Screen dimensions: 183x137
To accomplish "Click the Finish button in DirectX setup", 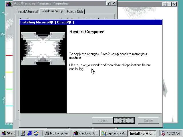I will tap(124, 120).
